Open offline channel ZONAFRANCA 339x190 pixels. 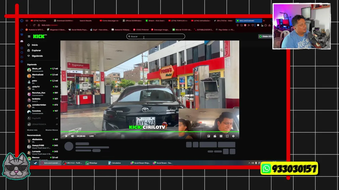[42, 124]
